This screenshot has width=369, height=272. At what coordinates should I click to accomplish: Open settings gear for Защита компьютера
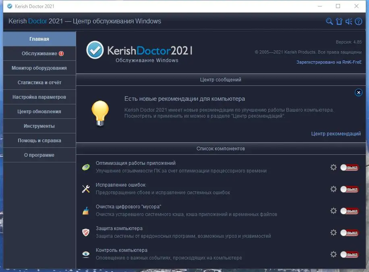334,233
